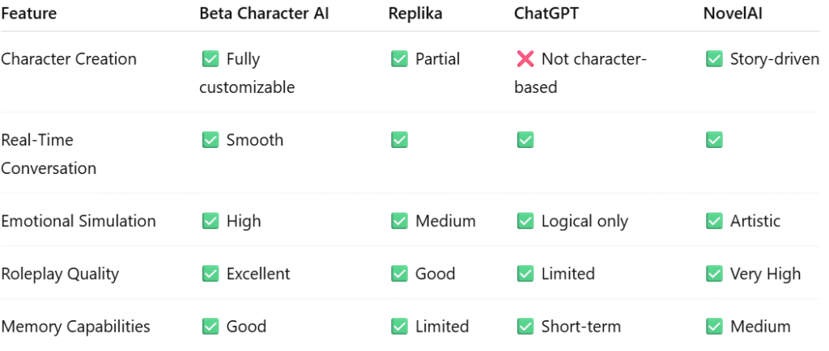Screen dimensions: 829x351
Task: Click the checkmark icon next to Story-driven
Action: tap(714, 59)
